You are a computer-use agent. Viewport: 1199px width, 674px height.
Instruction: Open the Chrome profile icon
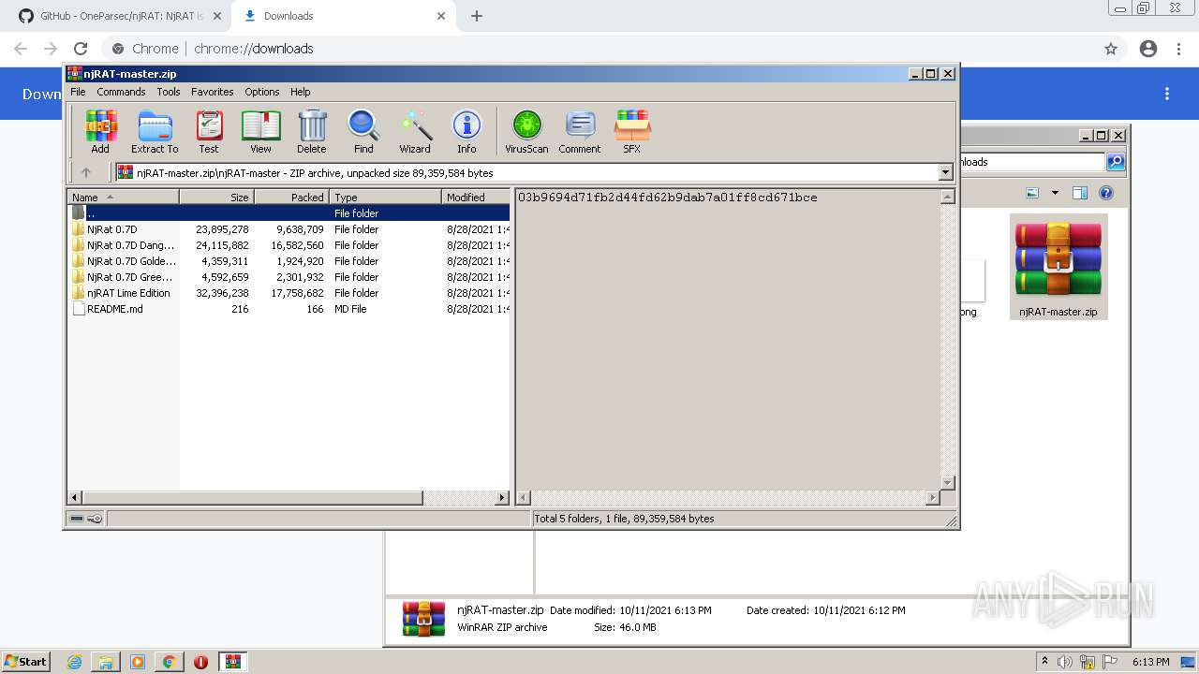click(x=1148, y=49)
